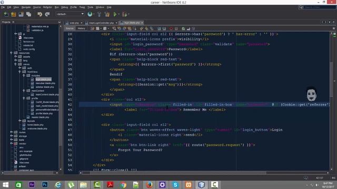This screenshot has height=189, width=337.
Task: Collapse the resources folder node
Action: [x=11, y=52]
